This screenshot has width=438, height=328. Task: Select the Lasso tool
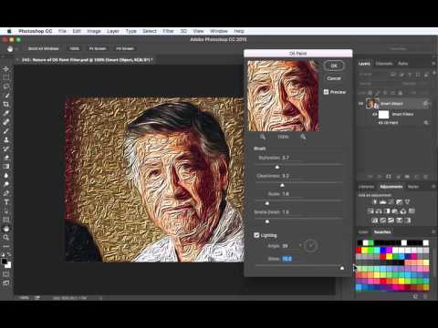tap(6, 87)
